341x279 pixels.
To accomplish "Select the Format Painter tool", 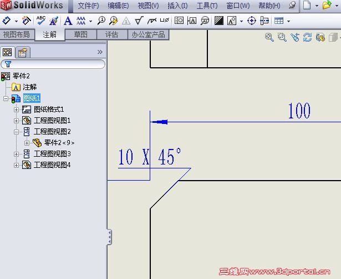I will coord(54,21).
